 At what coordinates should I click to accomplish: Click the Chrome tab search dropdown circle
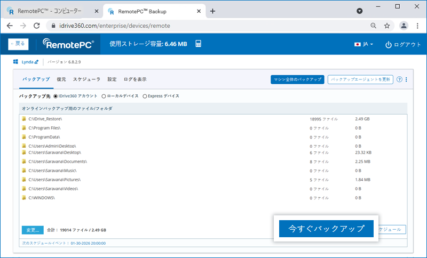tap(359, 11)
